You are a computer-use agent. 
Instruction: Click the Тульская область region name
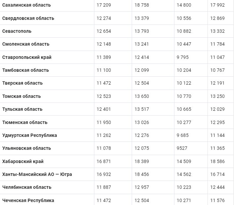point(22,109)
